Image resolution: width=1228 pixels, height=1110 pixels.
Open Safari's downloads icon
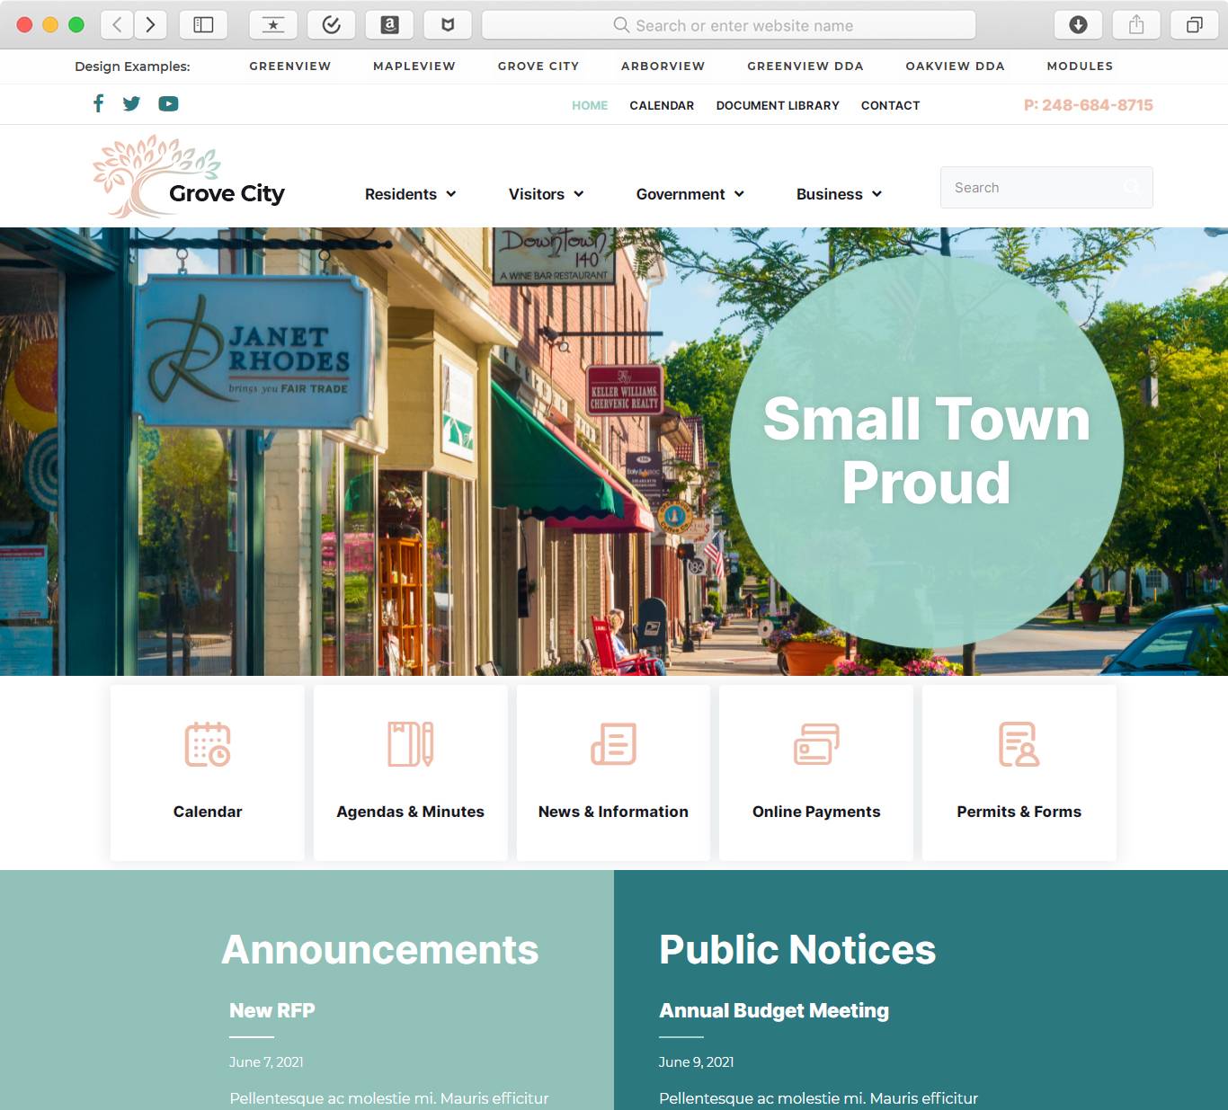click(x=1078, y=24)
